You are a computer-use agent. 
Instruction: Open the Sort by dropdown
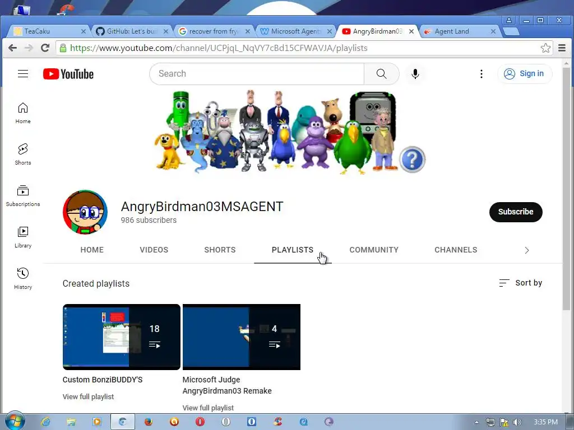[521, 283]
